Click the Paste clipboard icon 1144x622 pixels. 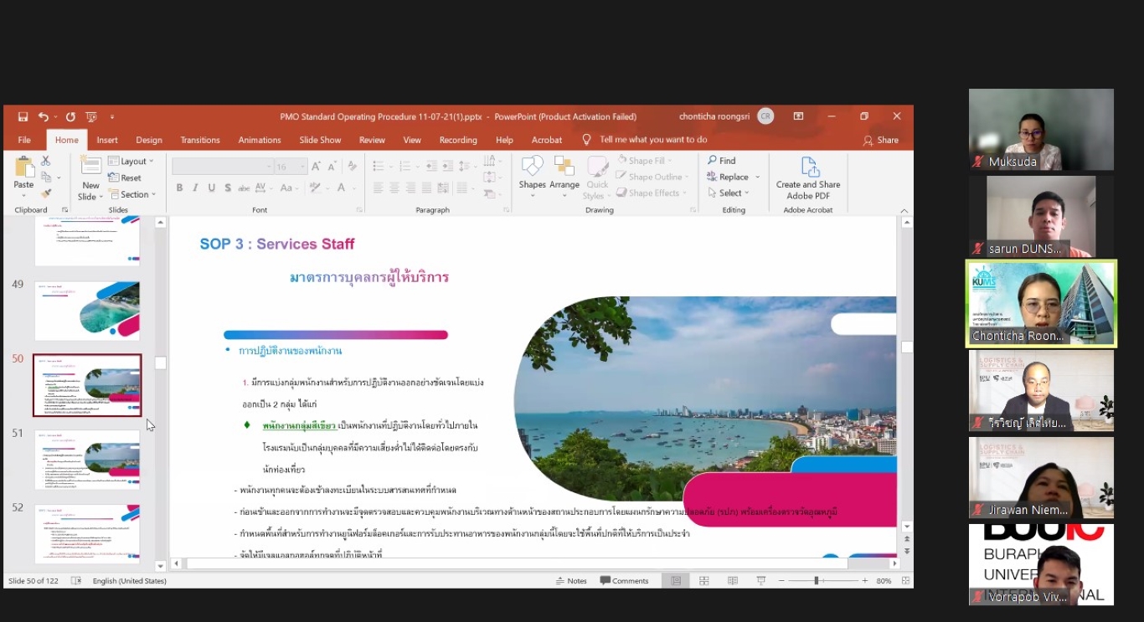click(24, 167)
